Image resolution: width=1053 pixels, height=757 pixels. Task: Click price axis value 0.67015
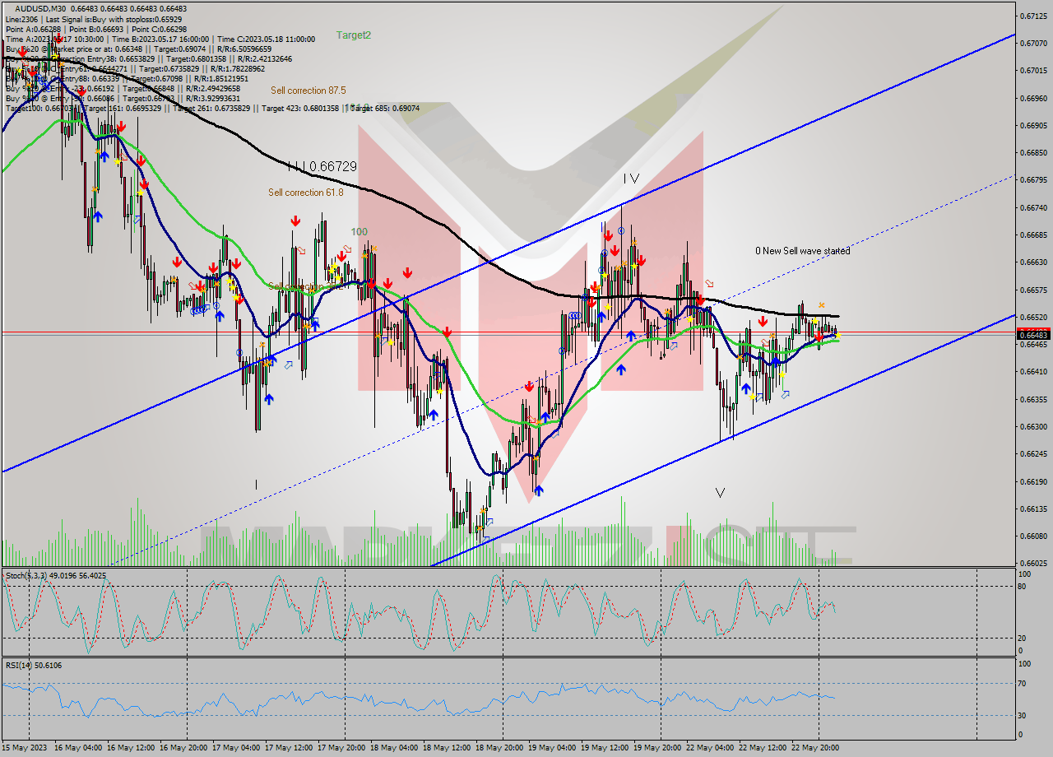[1032, 71]
